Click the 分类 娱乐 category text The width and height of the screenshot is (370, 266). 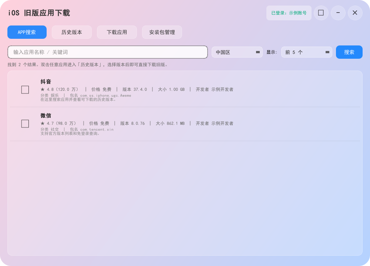[50, 95]
